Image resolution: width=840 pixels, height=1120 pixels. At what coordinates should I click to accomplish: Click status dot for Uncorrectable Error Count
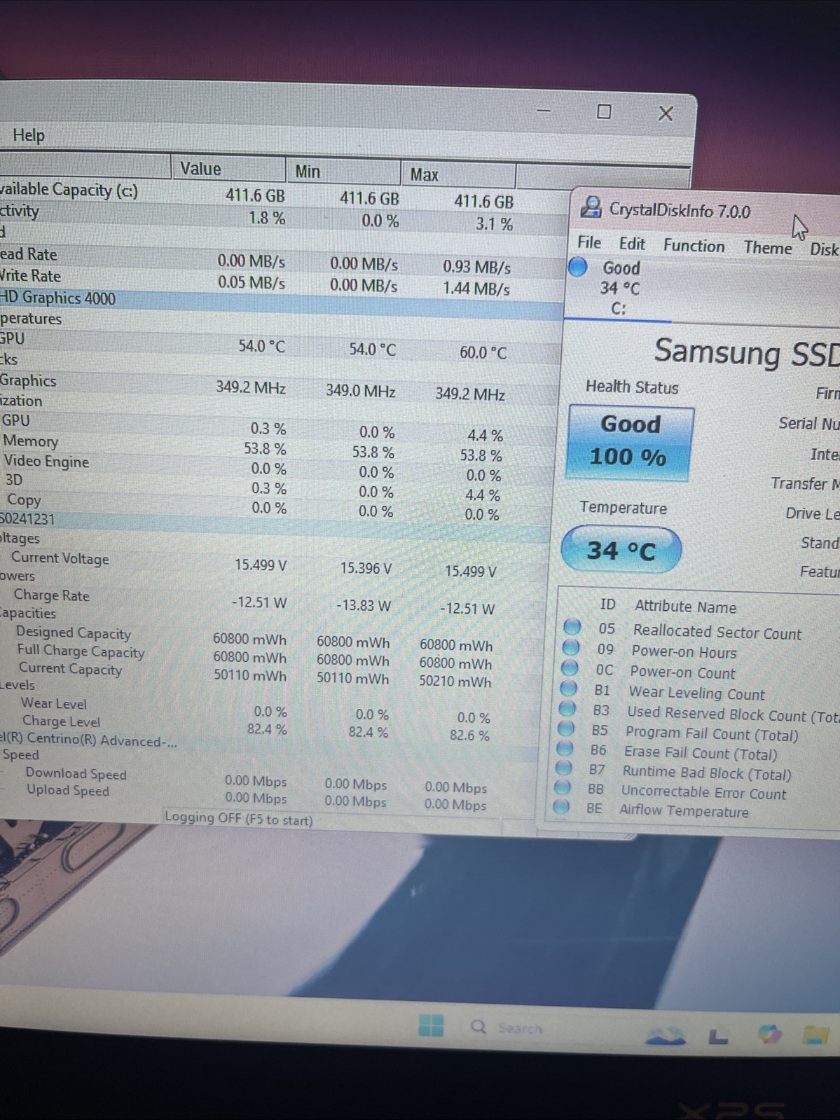pyautogui.click(x=561, y=787)
